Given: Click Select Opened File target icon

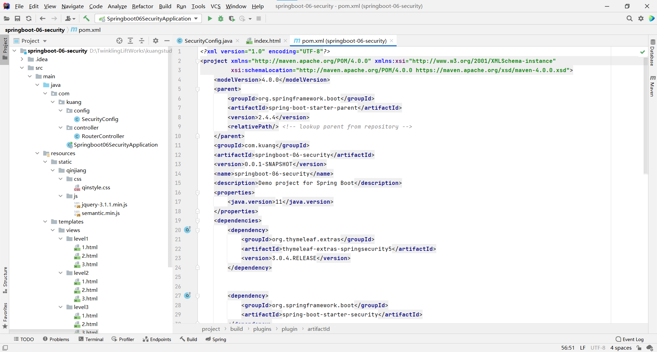Looking at the screenshot, I should click(x=119, y=41).
